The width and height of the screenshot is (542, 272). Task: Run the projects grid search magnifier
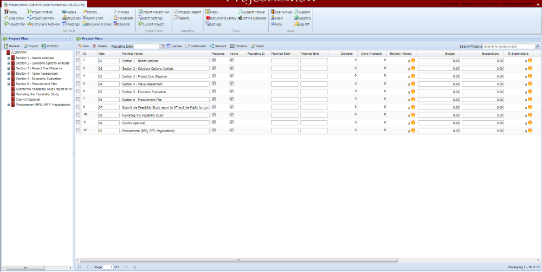[x=538, y=46]
